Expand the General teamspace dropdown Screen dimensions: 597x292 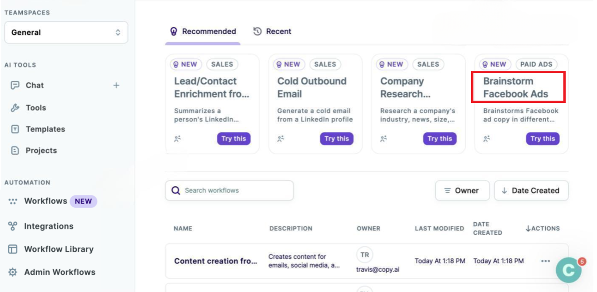[x=66, y=33]
